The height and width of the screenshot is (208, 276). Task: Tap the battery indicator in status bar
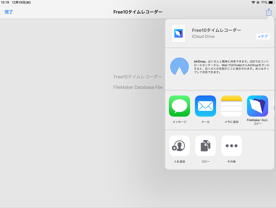(272, 2)
